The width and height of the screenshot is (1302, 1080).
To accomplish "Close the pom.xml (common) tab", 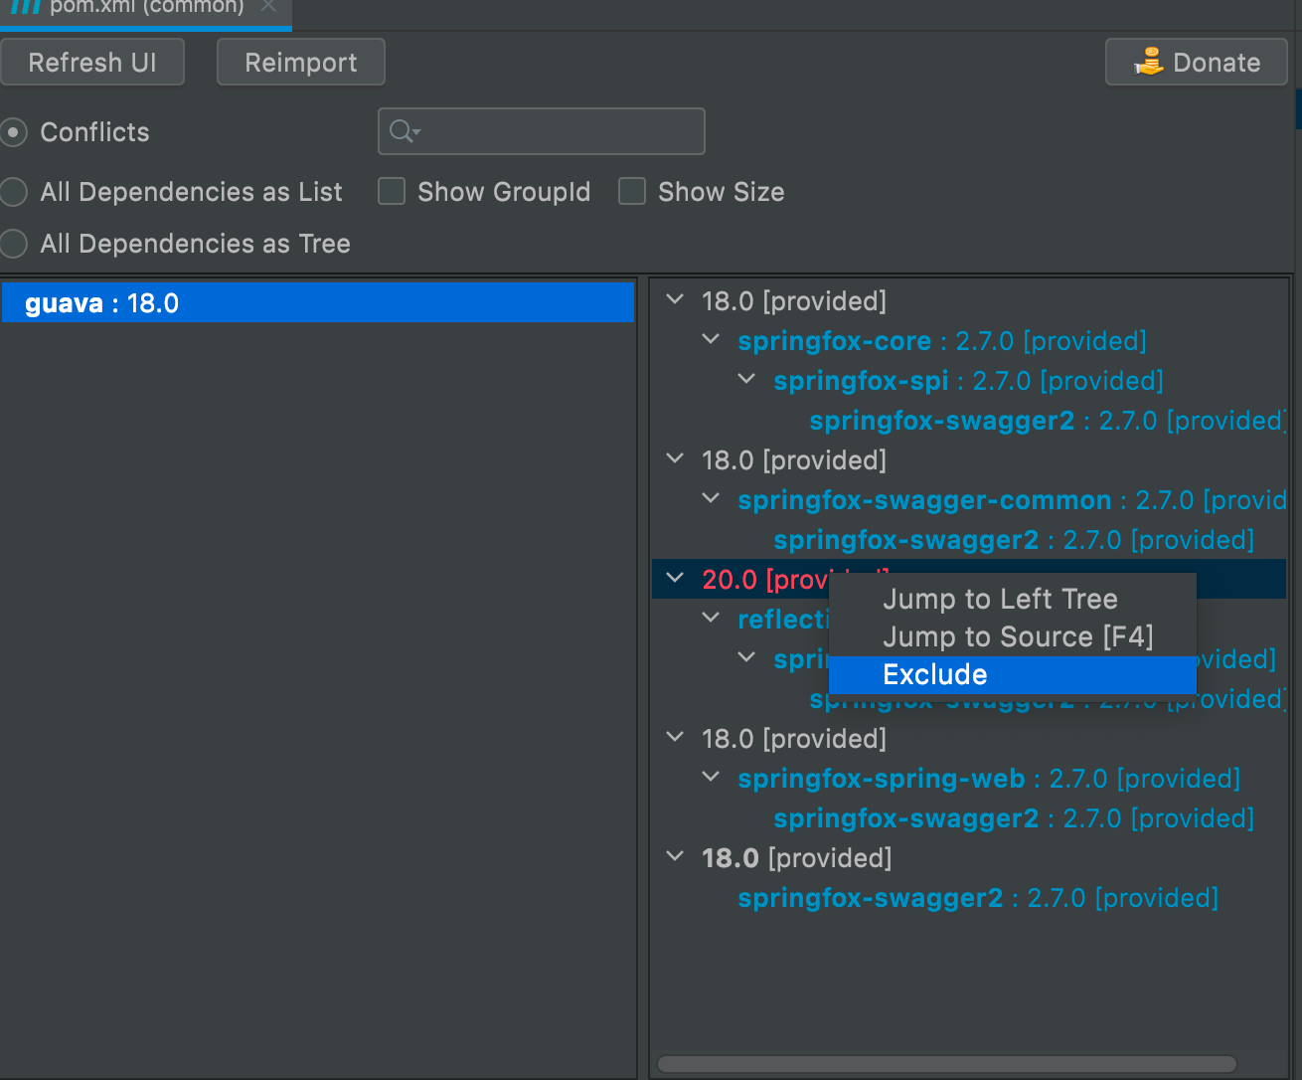I will pos(268,6).
